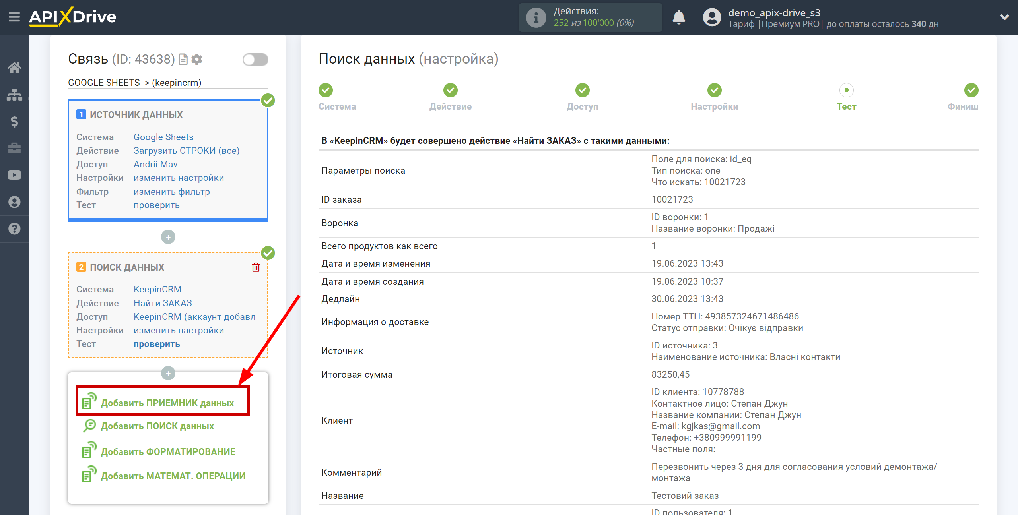Go to Доступ step
The width and height of the screenshot is (1018, 515).
(583, 90)
